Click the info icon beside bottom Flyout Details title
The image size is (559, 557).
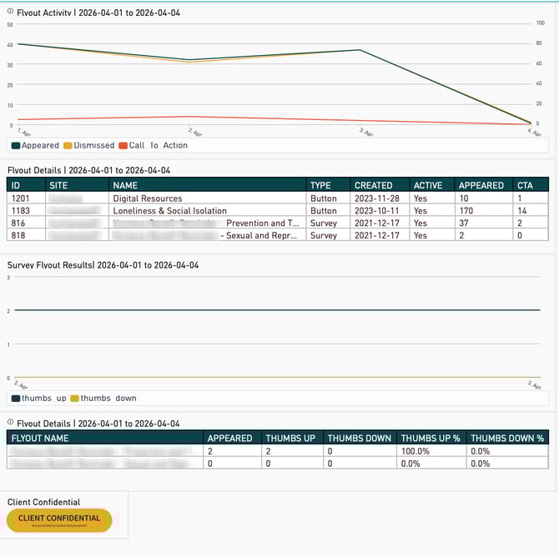point(11,424)
